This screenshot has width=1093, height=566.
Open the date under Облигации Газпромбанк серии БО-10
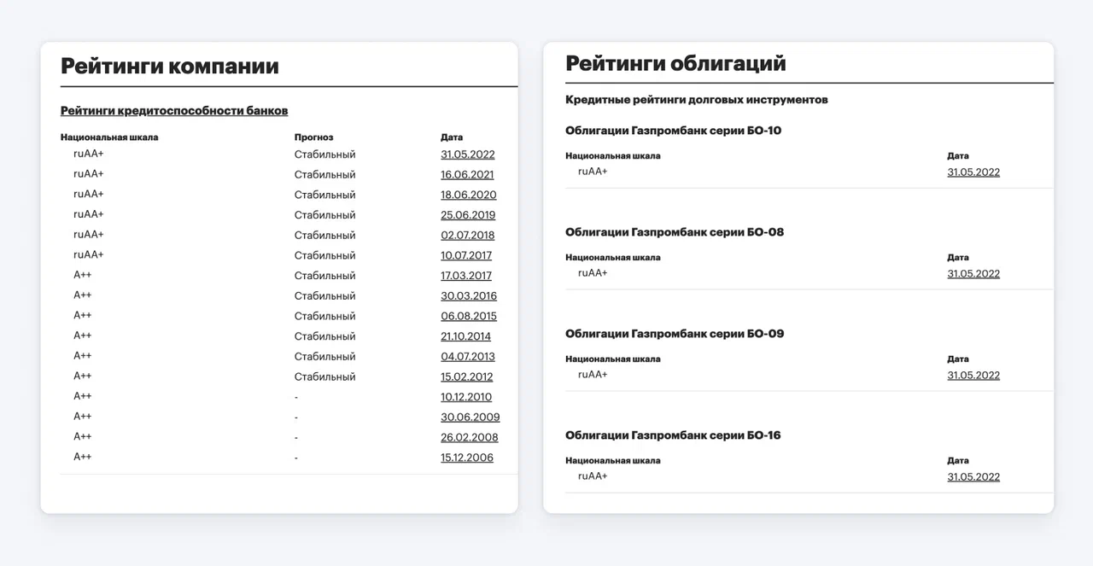[973, 172]
